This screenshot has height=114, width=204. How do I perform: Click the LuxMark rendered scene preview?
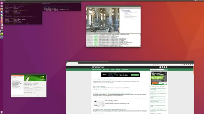103,20
